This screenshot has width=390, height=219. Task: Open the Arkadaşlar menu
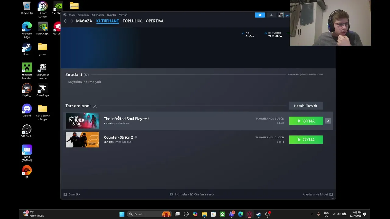click(x=98, y=15)
